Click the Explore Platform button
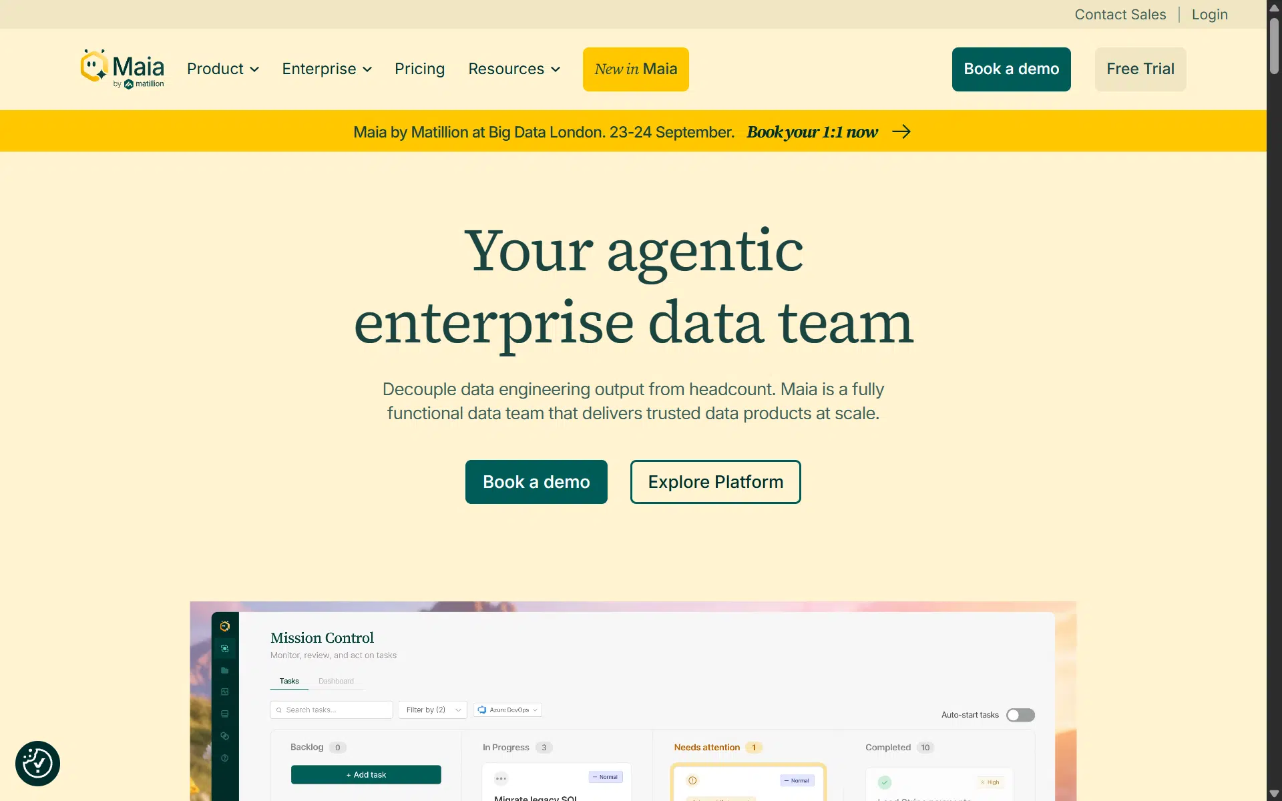Image resolution: width=1282 pixels, height=801 pixels. click(x=715, y=482)
